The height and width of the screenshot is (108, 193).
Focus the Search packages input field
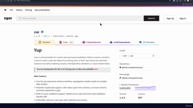pyautogui.click(x=80, y=18)
